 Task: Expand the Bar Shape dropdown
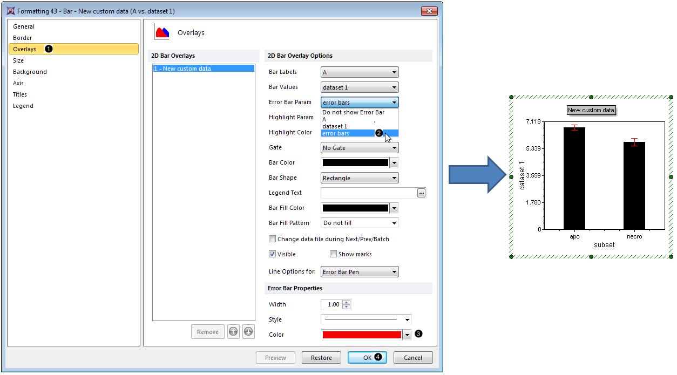(x=360, y=178)
